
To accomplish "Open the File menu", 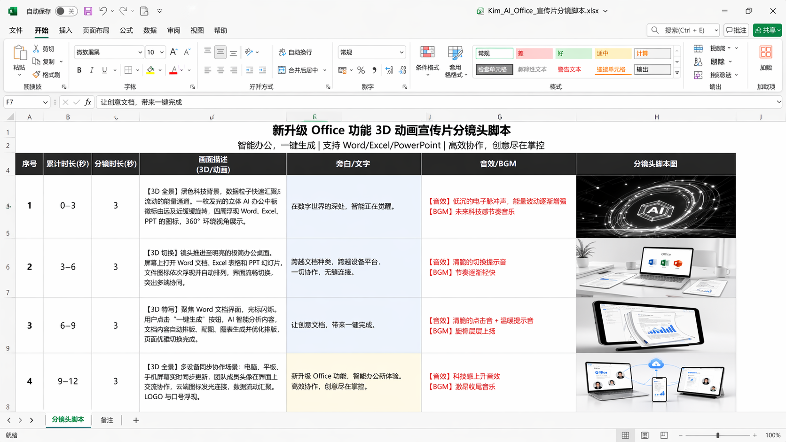I will pyautogui.click(x=16, y=30).
